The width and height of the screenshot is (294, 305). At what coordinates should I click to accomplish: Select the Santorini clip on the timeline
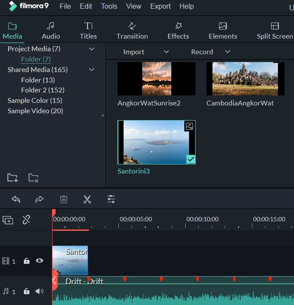pyautogui.click(x=70, y=260)
